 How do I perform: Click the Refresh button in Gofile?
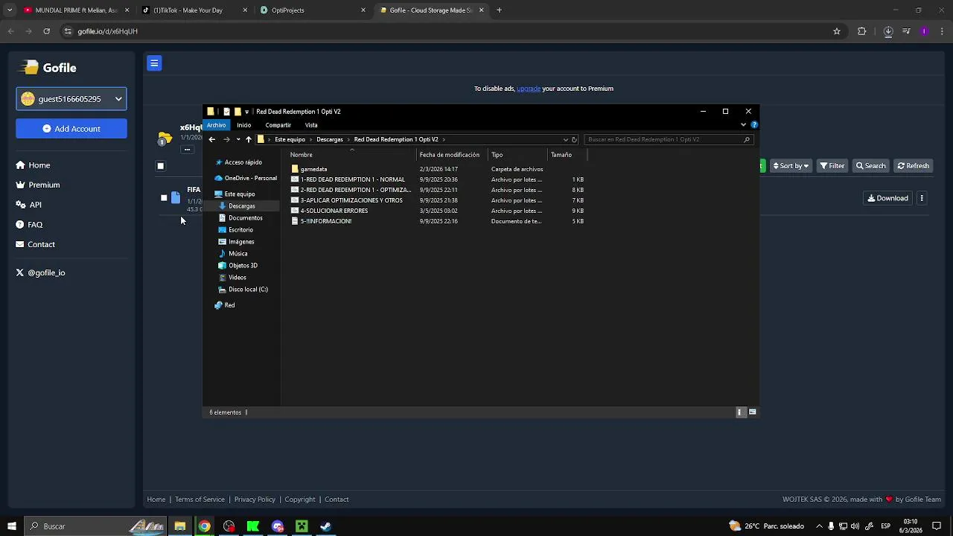click(913, 166)
